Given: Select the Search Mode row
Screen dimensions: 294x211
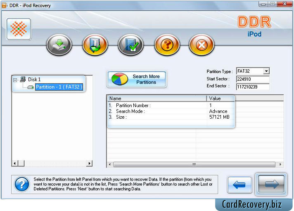Looking at the screenshot, I should pyautogui.click(x=171, y=111).
